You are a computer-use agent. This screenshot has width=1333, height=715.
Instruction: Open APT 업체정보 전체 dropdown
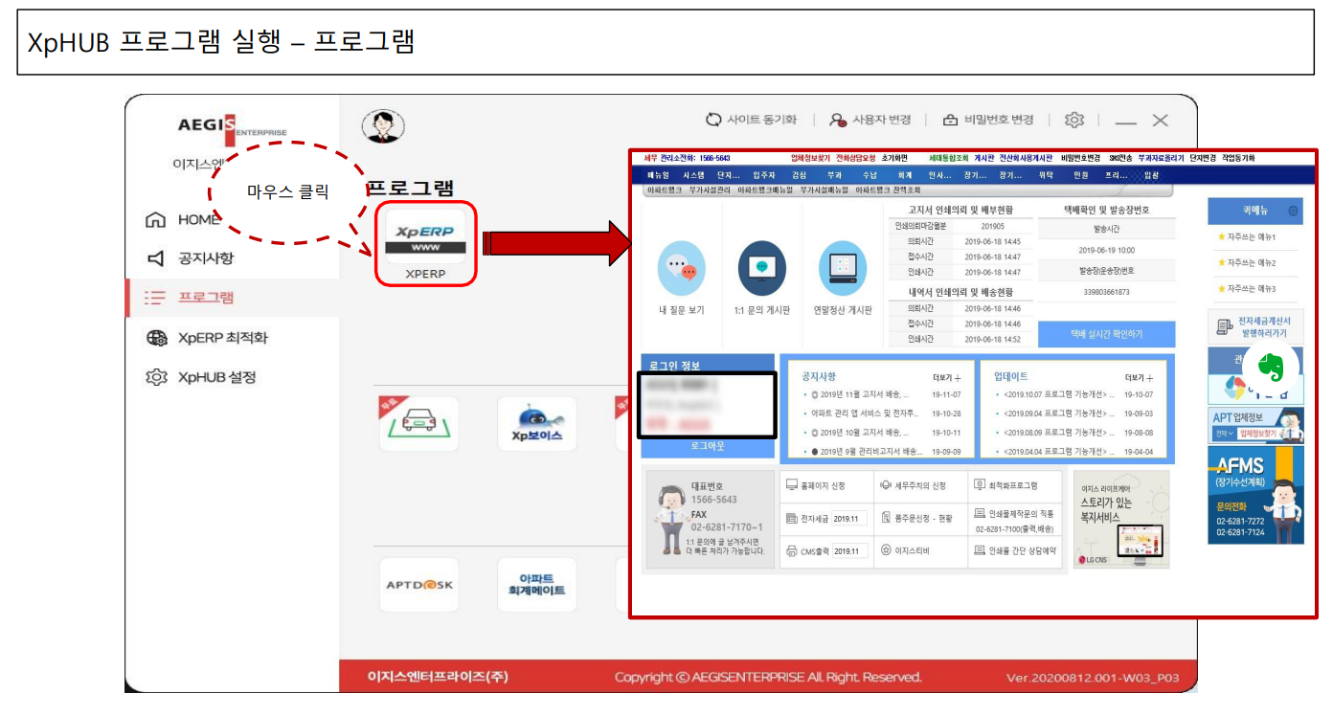1223,434
